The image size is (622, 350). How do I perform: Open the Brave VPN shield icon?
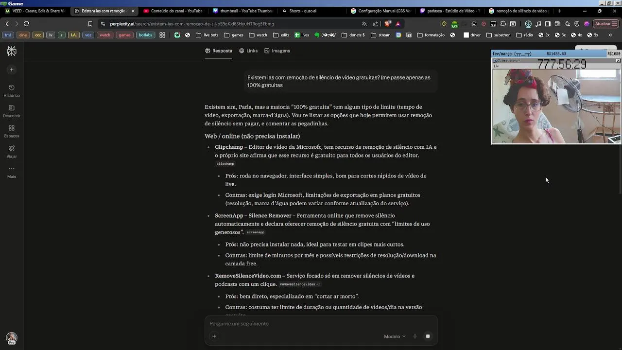pyautogui.click(x=577, y=23)
